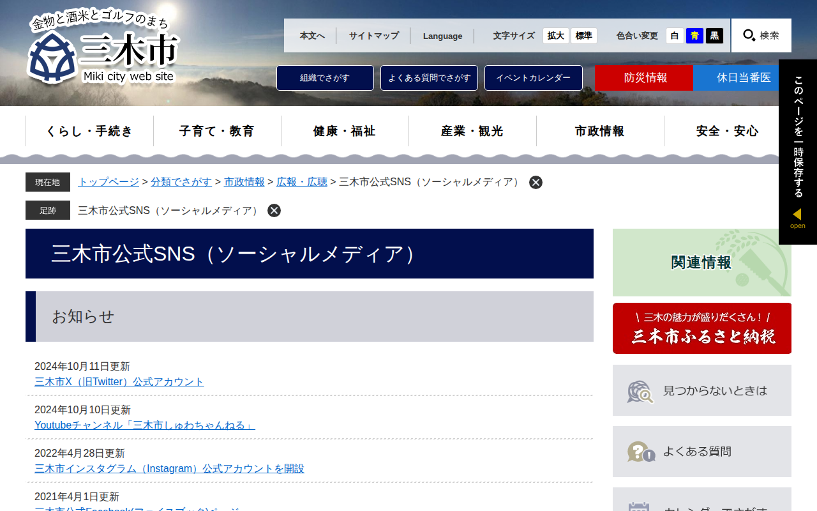Open the search (検索) panel
Screen dimensions: 817x511
(x=761, y=35)
